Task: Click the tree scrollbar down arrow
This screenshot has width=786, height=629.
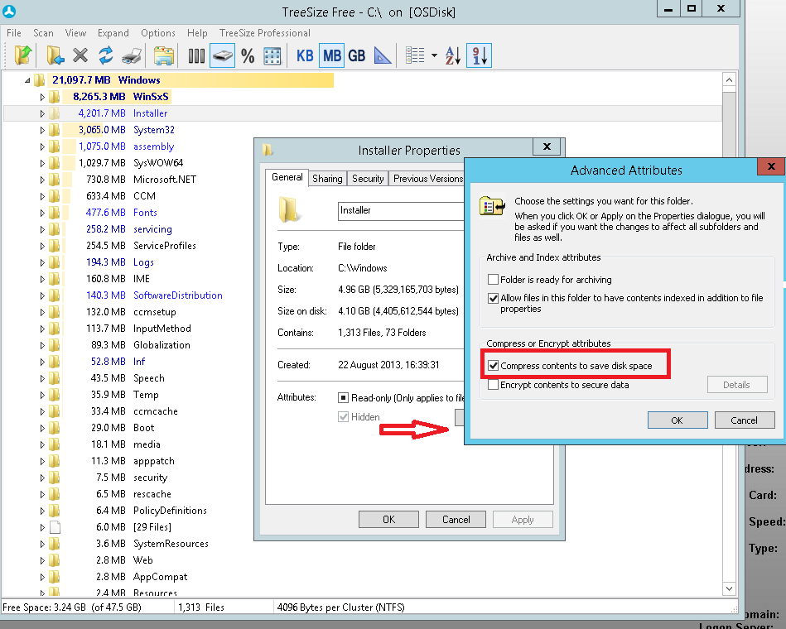Action: [x=730, y=588]
